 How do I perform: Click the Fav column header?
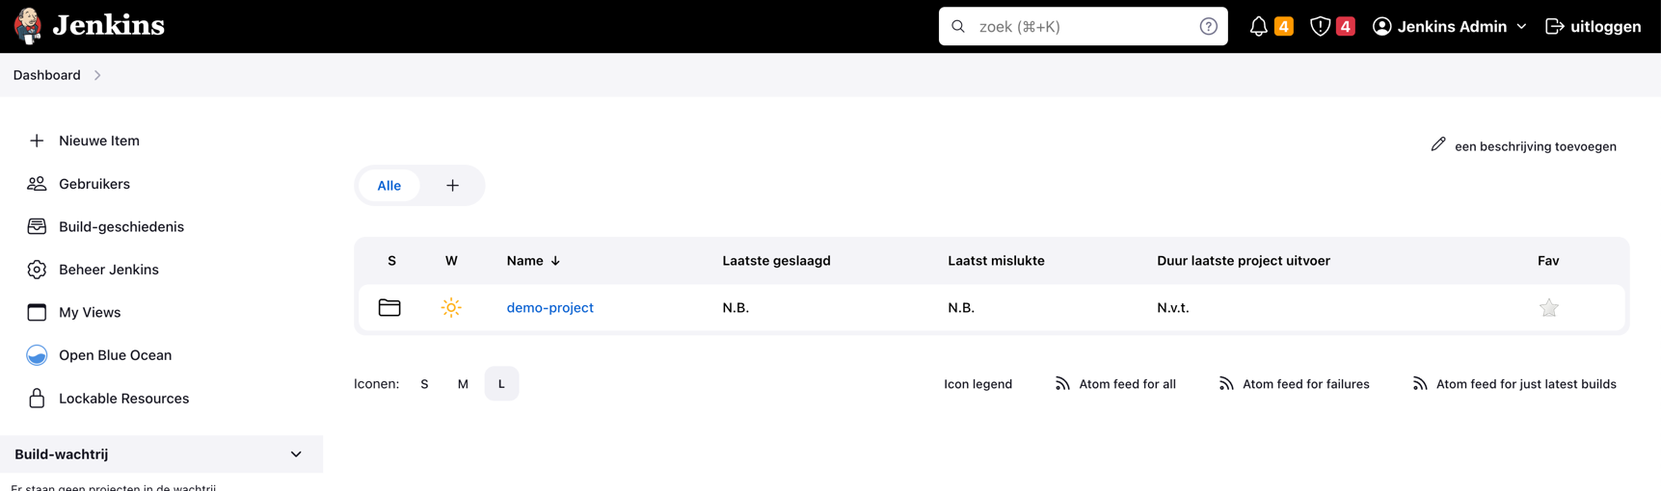[1548, 261]
